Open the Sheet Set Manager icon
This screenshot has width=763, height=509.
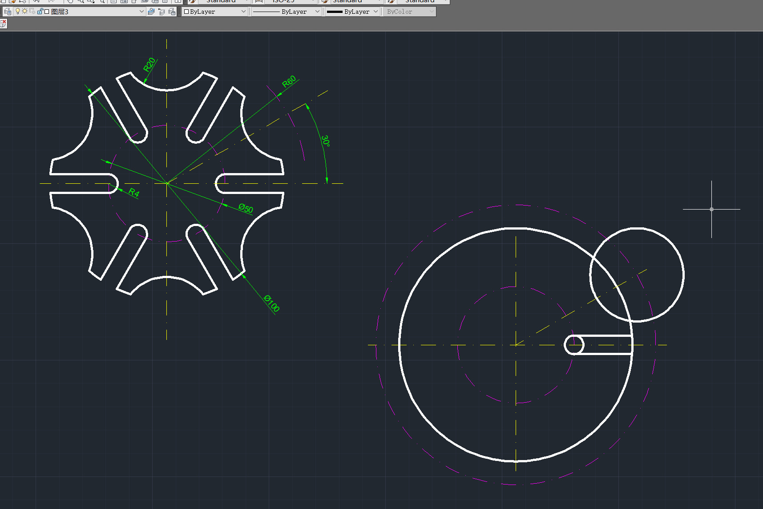click(x=154, y=2)
